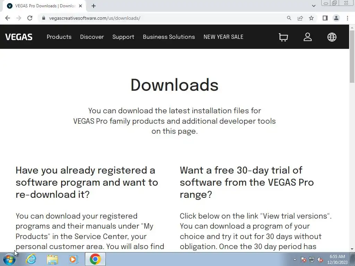Screen dimensions: 355x266
Task: Click the network tray icon
Action: click(312, 260)
